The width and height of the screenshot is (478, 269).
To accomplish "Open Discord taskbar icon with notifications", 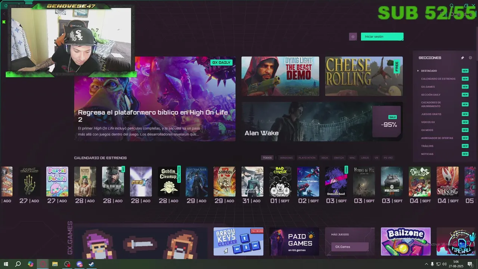I will click(80, 264).
